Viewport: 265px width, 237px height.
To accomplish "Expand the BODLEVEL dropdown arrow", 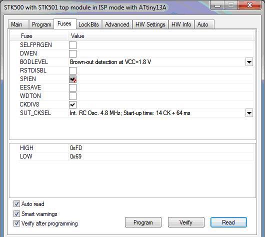I will tap(249, 62).
